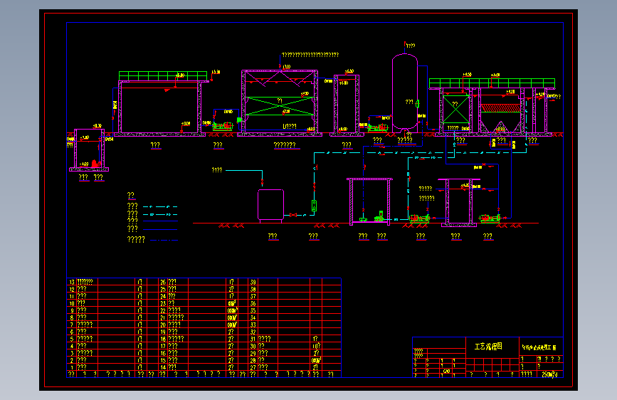617x400 pixels.
Task: Click the red hatched filter layer block
Action: [x=500, y=108]
